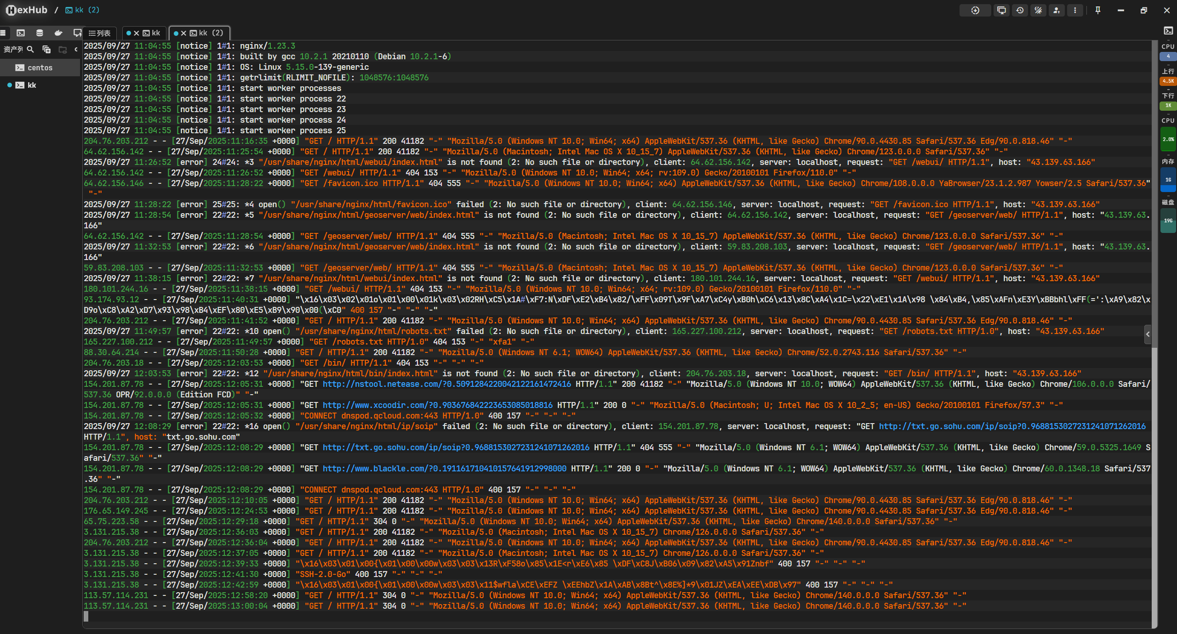Close the kk (2) tab
The image size is (1177, 634).
point(183,33)
